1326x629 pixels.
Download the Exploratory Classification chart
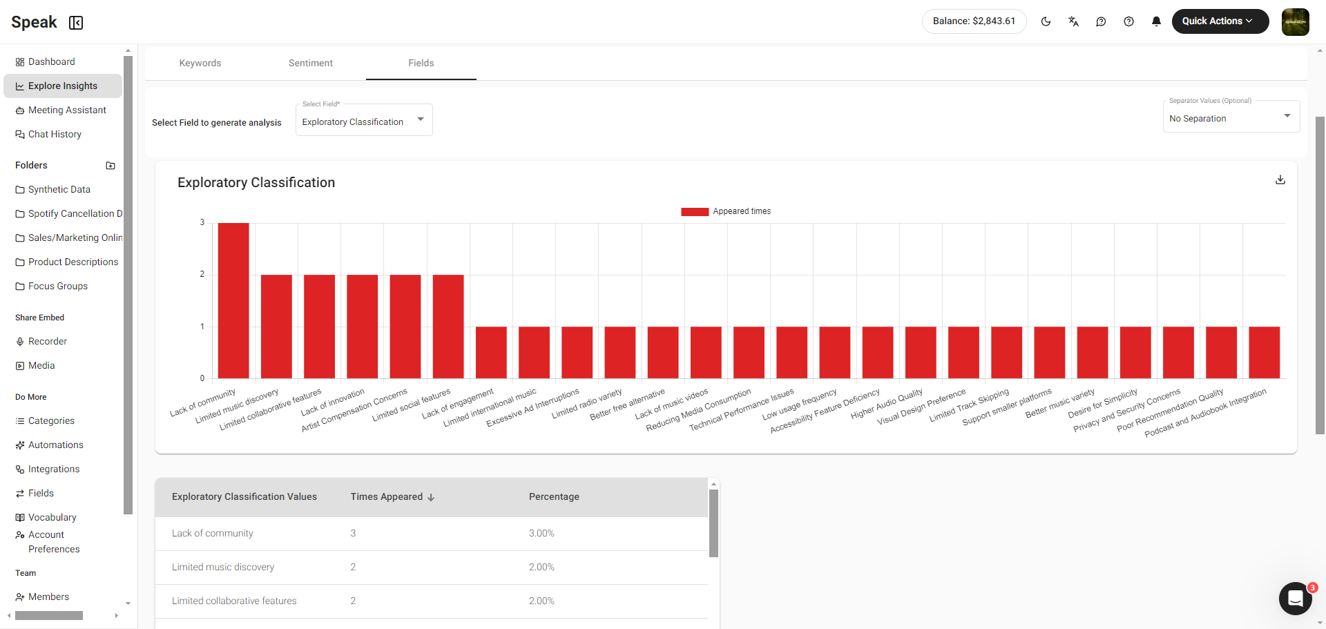point(1280,180)
